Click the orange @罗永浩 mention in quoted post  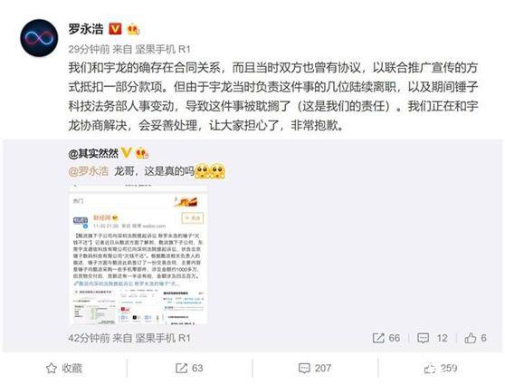pos(89,171)
